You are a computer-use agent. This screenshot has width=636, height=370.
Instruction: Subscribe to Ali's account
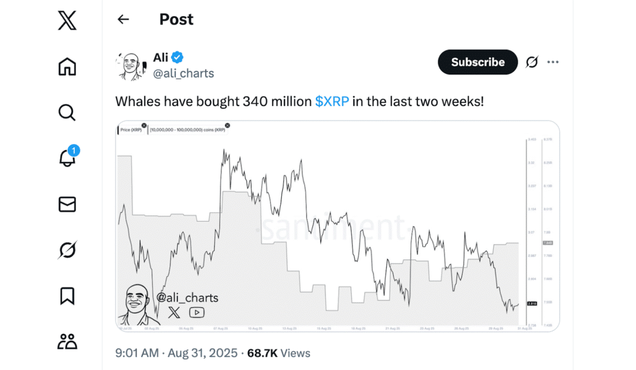478,62
